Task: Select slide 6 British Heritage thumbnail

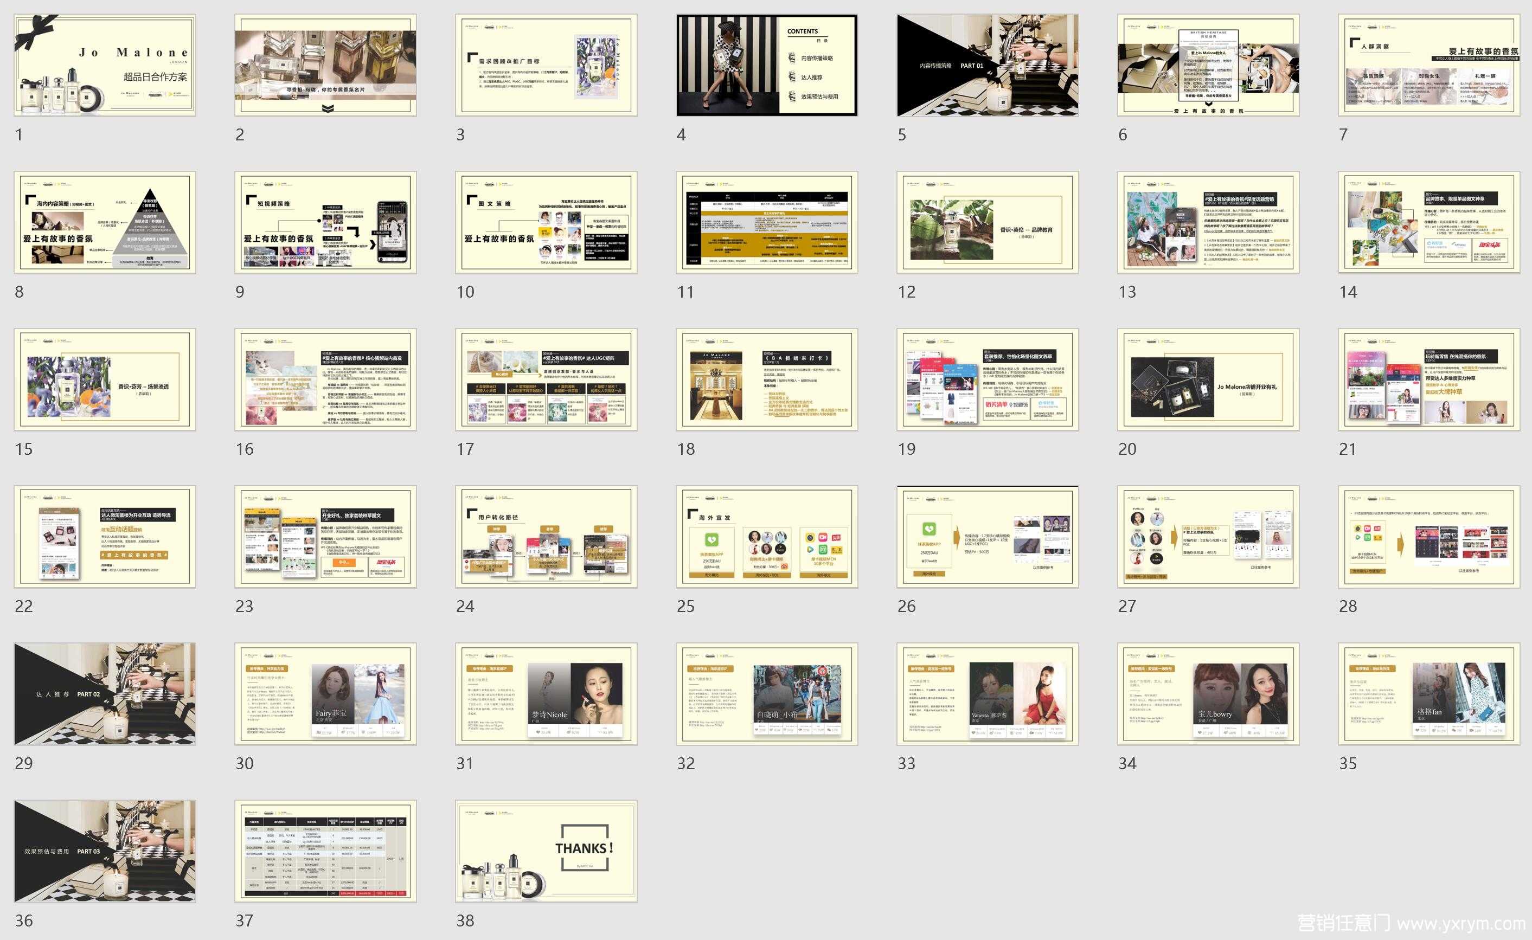Action: pyautogui.click(x=1209, y=65)
